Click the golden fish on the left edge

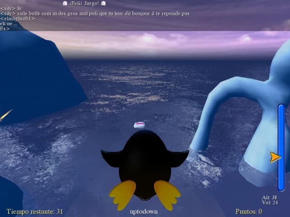coord(6,115)
